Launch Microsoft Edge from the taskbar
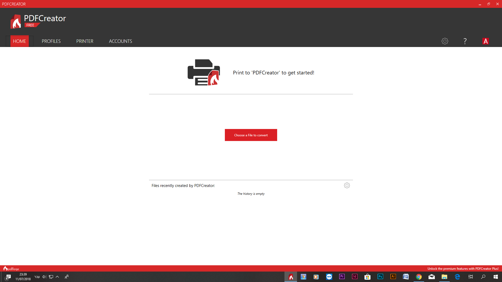Viewport: 502px width, 282px height. tap(457, 277)
